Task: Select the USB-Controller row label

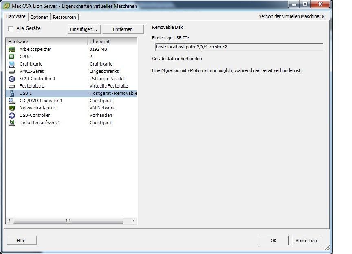Action: [x=35, y=115]
